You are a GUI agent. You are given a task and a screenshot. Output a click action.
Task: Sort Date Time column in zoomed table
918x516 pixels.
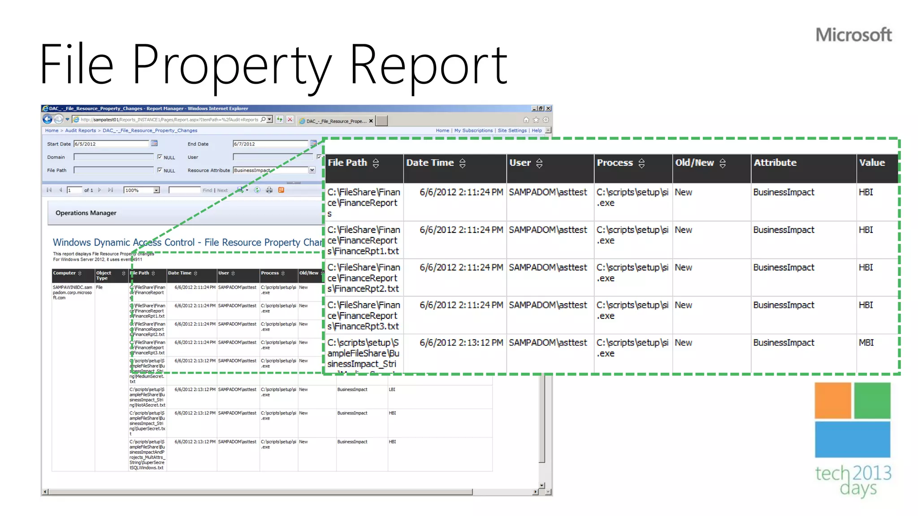[463, 163]
